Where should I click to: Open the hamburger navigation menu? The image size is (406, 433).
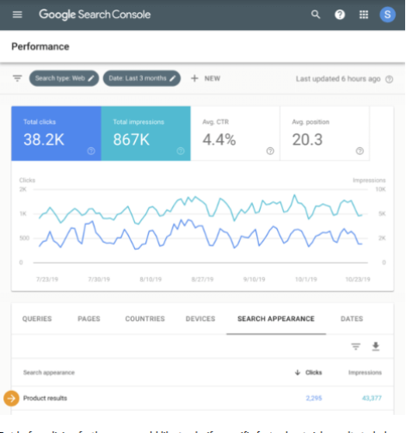(x=17, y=15)
